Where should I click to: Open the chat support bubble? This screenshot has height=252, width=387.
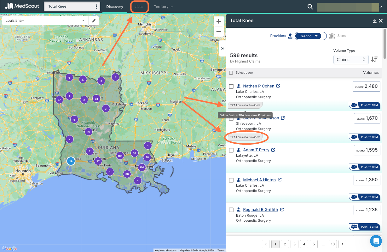pos(376,241)
